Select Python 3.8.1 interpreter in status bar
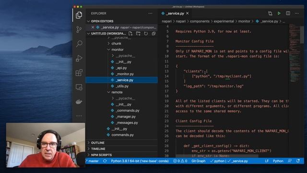 [140, 161]
